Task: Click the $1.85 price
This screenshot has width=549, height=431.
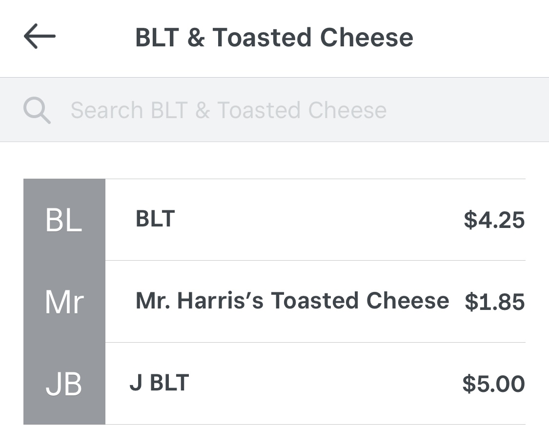Action: [494, 302]
